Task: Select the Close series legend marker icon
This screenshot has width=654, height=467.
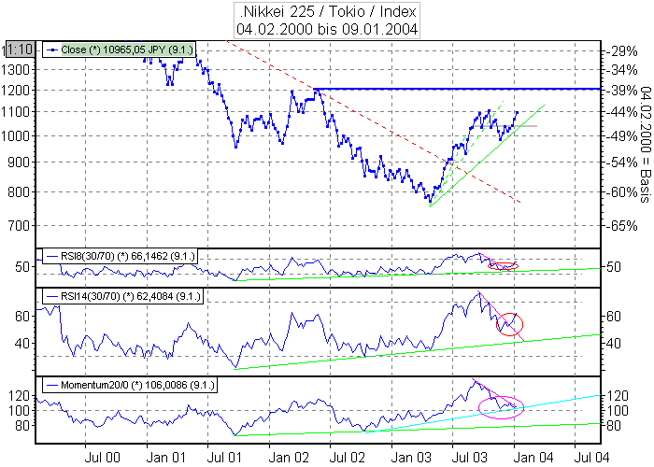Action: tap(52, 50)
